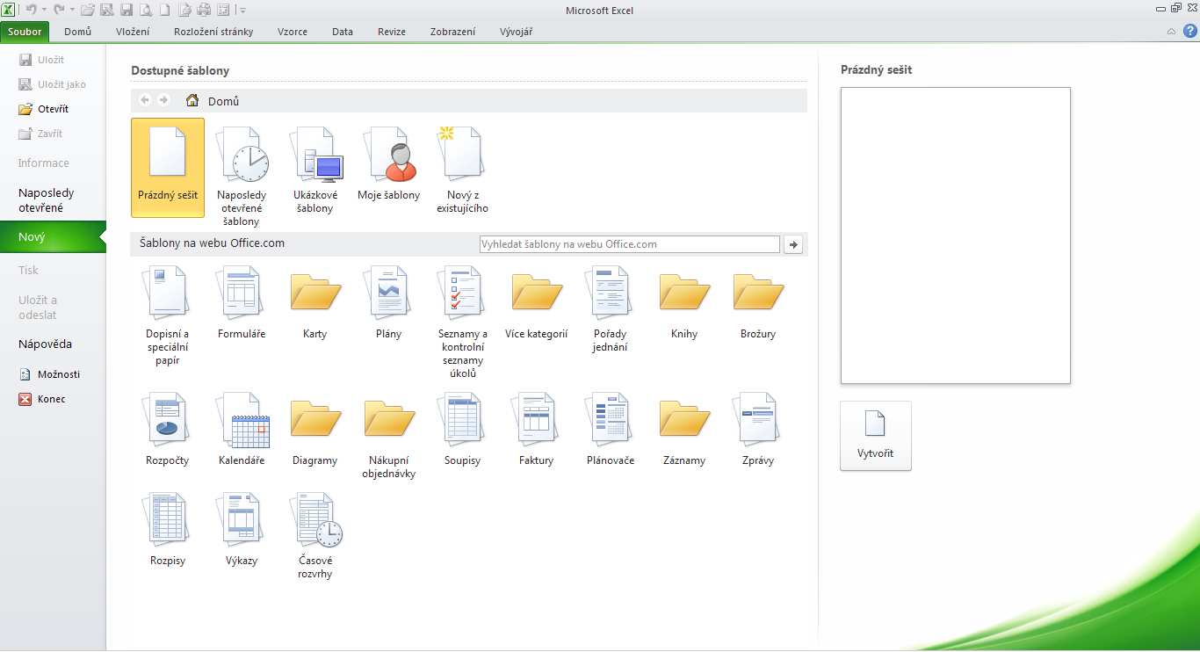Switch to the Zobrazení ribbon tab

pos(453,32)
